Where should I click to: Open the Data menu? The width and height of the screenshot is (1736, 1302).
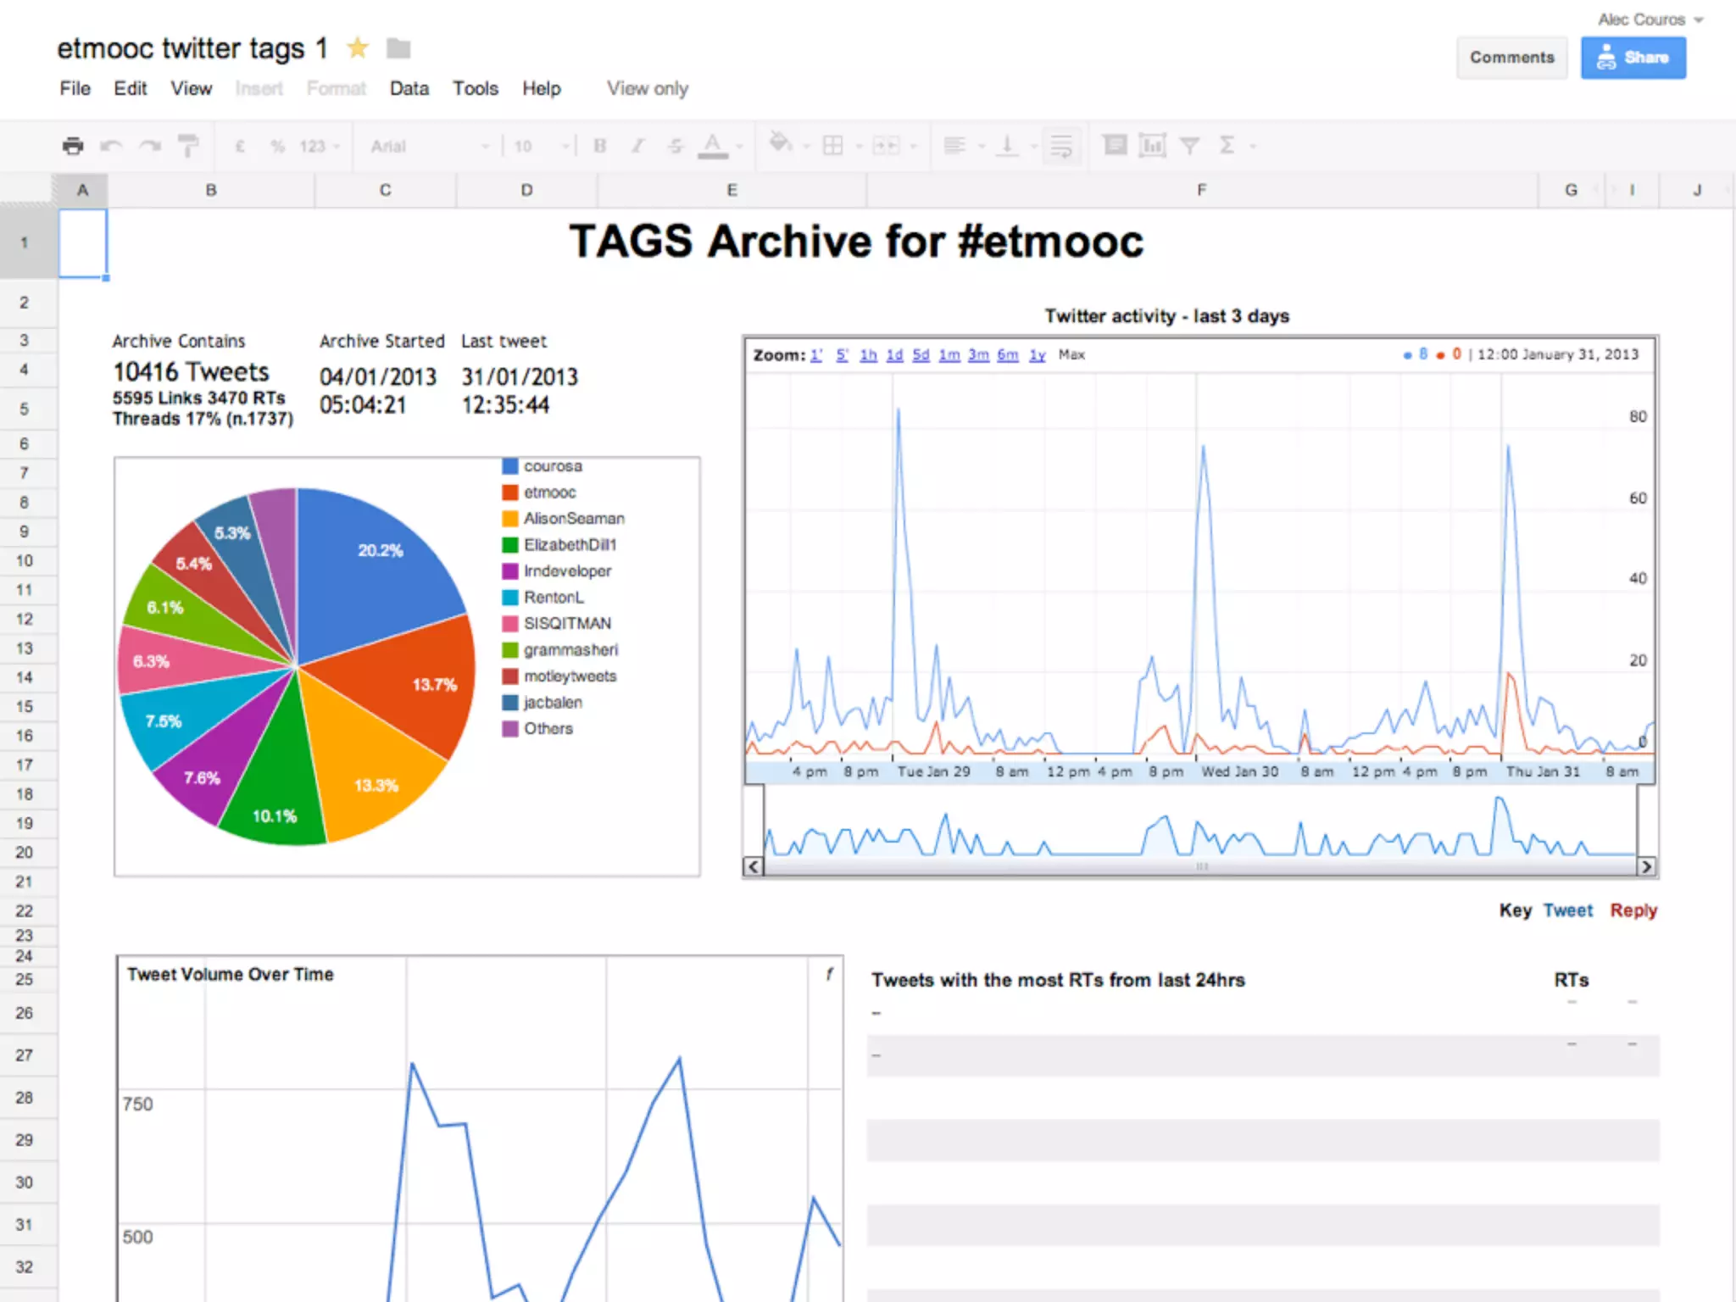(x=409, y=88)
